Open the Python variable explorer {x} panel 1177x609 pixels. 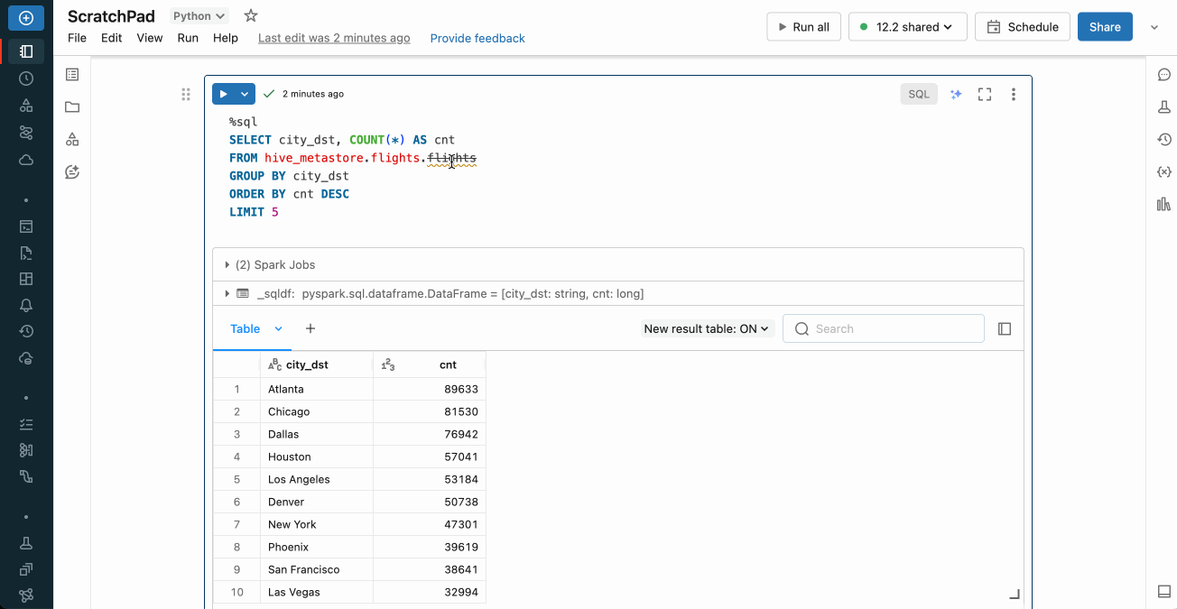1163,171
